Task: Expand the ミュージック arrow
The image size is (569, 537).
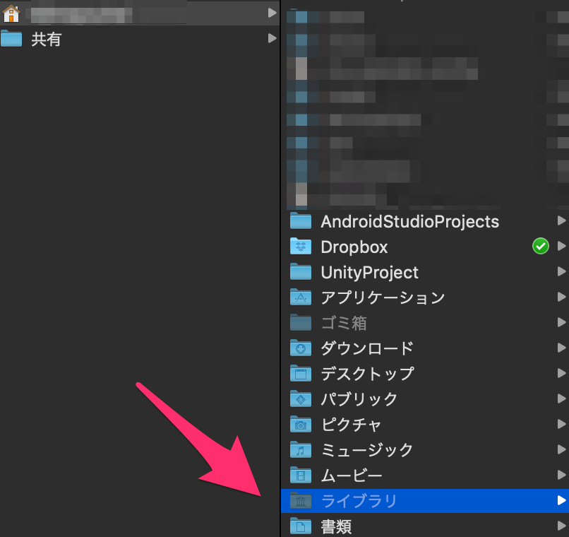Action: point(561,449)
